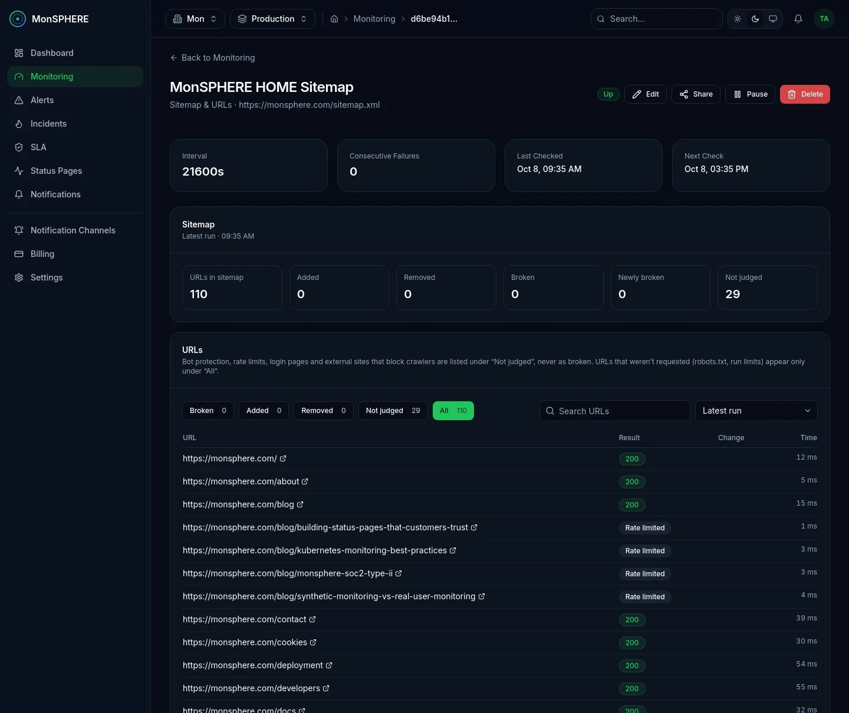Filter URLs by Broken tab

[208, 411]
